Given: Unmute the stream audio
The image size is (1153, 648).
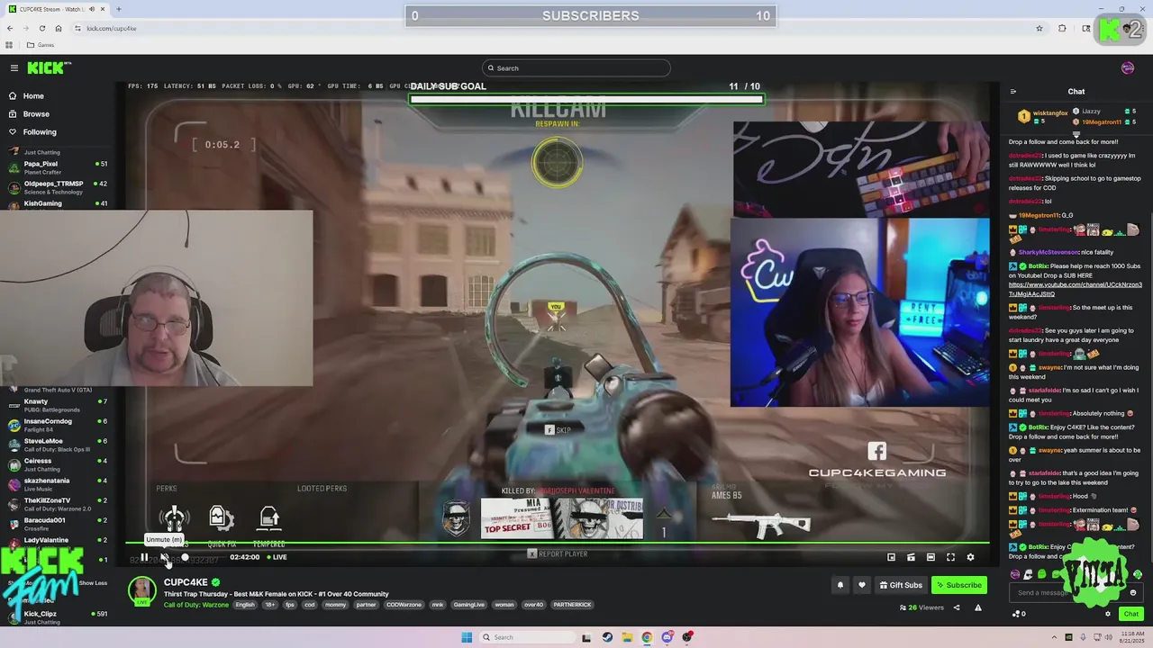Looking at the screenshot, I should (x=164, y=557).
